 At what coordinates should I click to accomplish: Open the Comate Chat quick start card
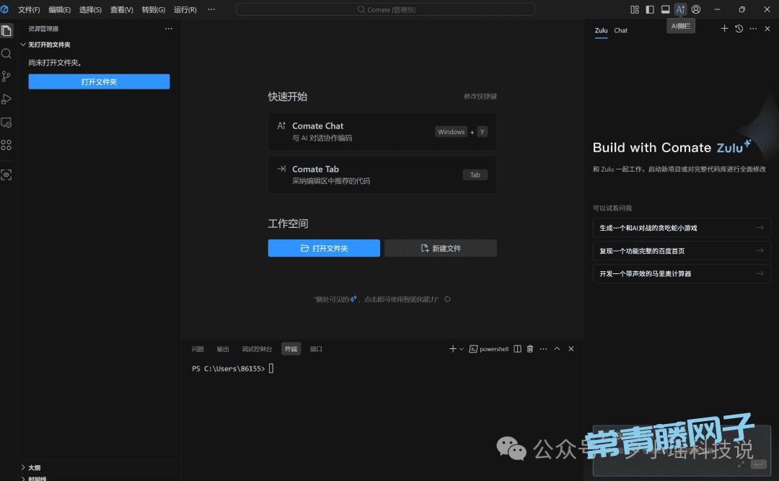click(x=382, y=132)
